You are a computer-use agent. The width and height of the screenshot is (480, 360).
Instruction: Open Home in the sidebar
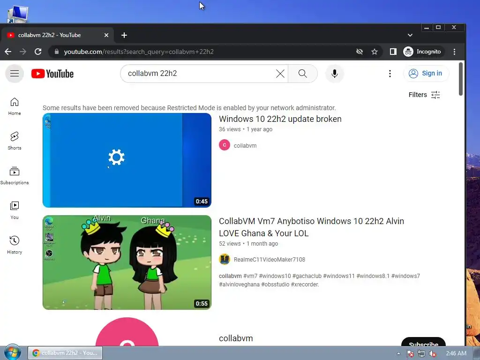[x=15, y=106]
